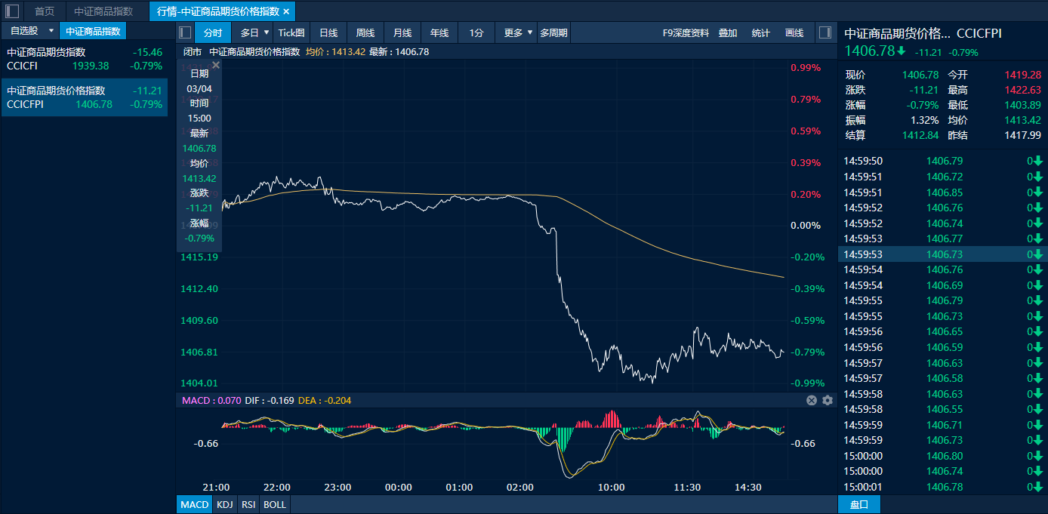This screenshot has height=514, width=1048.
Task: Select the CCICFI 中证商品期货指数 row
Action: click(x=84, y=59)
